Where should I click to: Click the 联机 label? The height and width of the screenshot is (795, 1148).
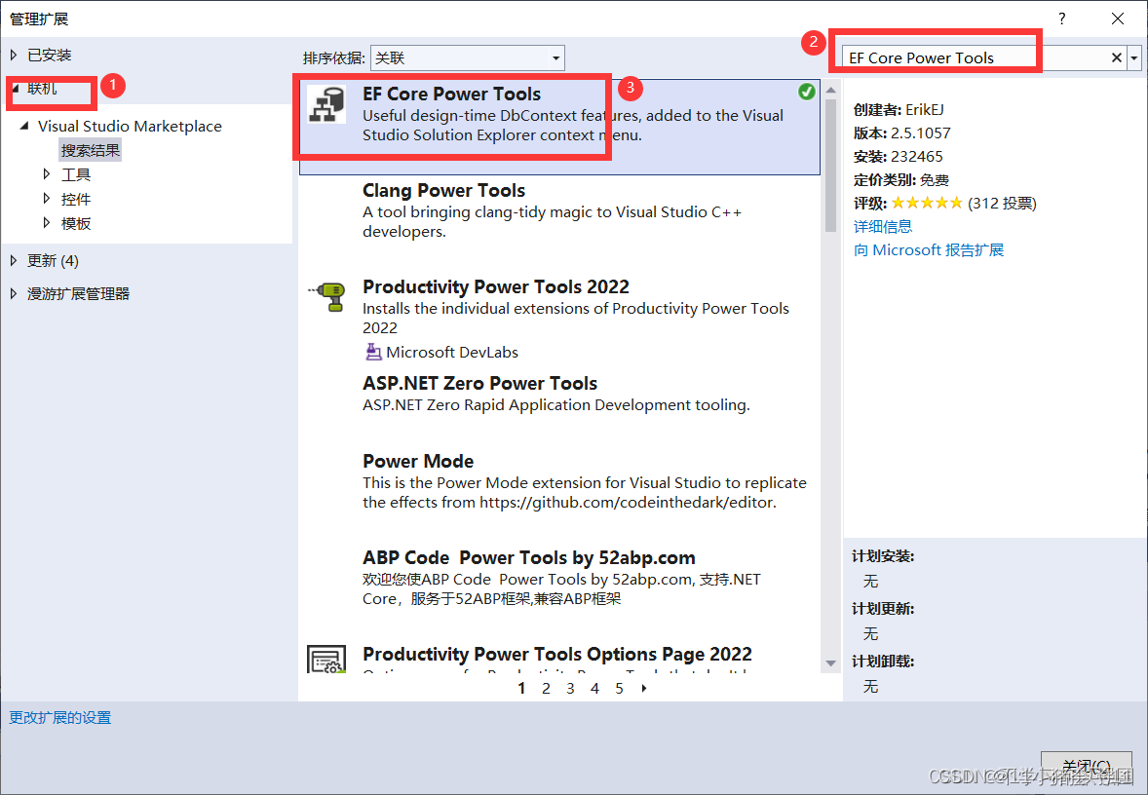point(42,89)
